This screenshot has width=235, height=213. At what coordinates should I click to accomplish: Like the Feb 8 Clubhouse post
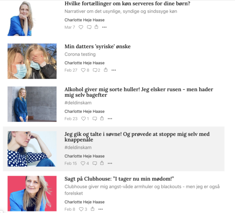tap(83, 209)
